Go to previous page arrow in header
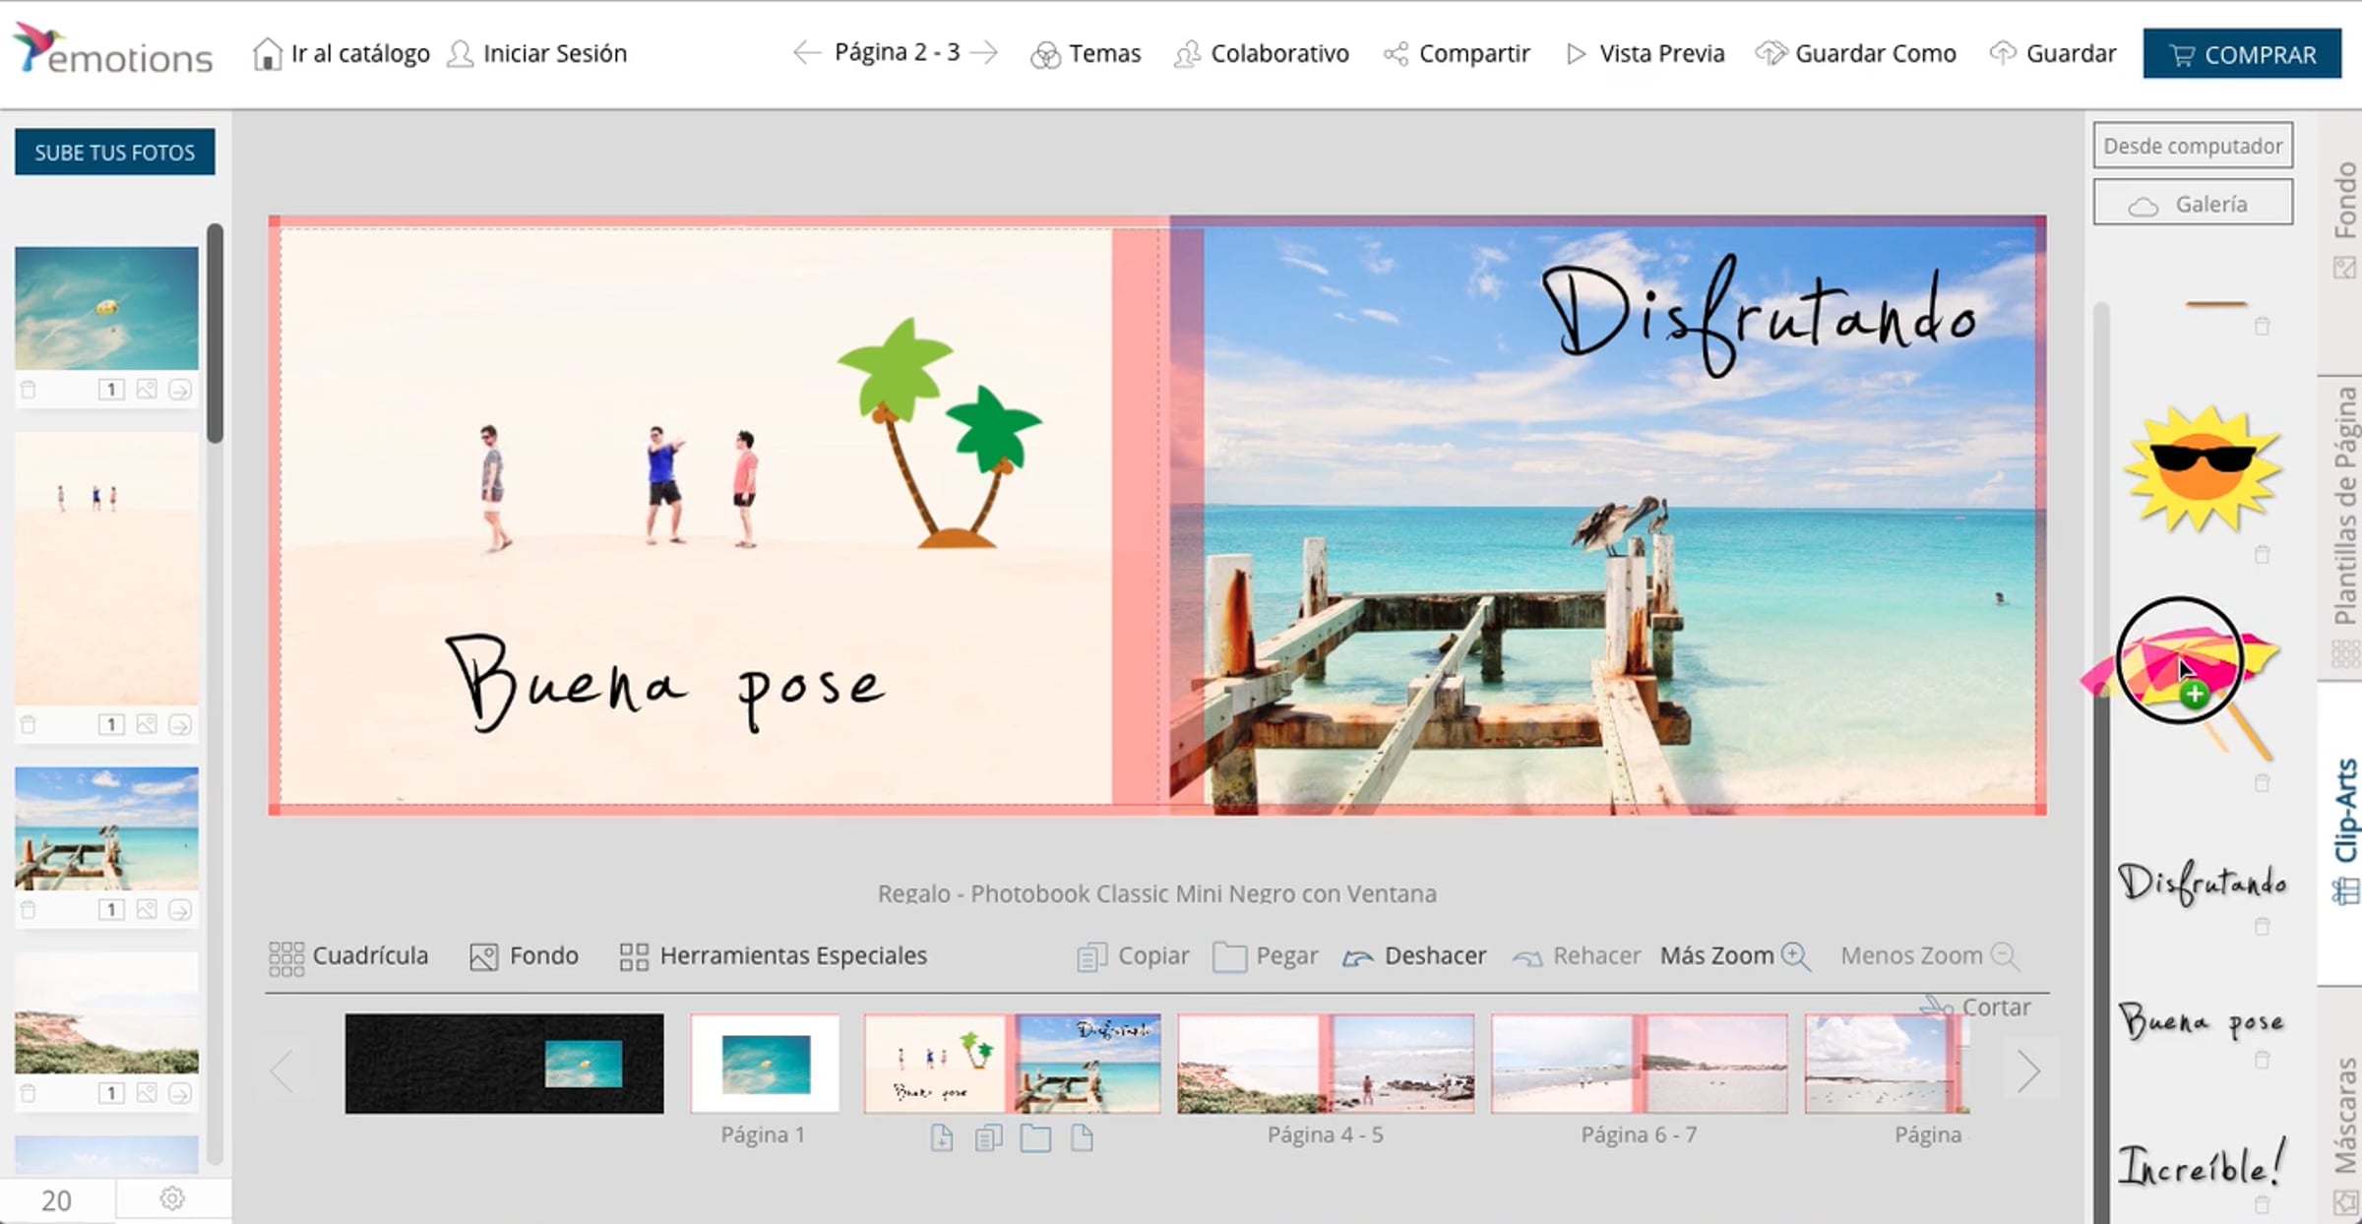The image size is (2362, 1224). [806, 53]
